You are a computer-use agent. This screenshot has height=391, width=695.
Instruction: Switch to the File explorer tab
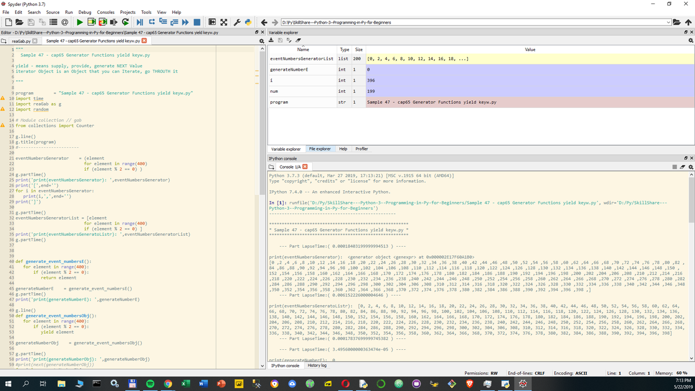click(x=320, y=149)
